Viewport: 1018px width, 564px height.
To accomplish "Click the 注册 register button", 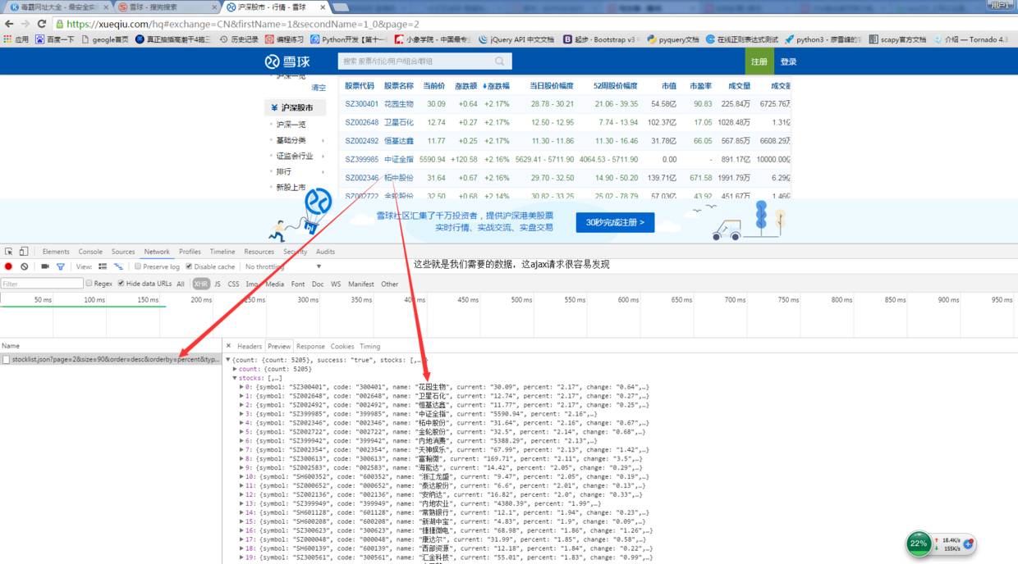I will (x=759, y=61).
